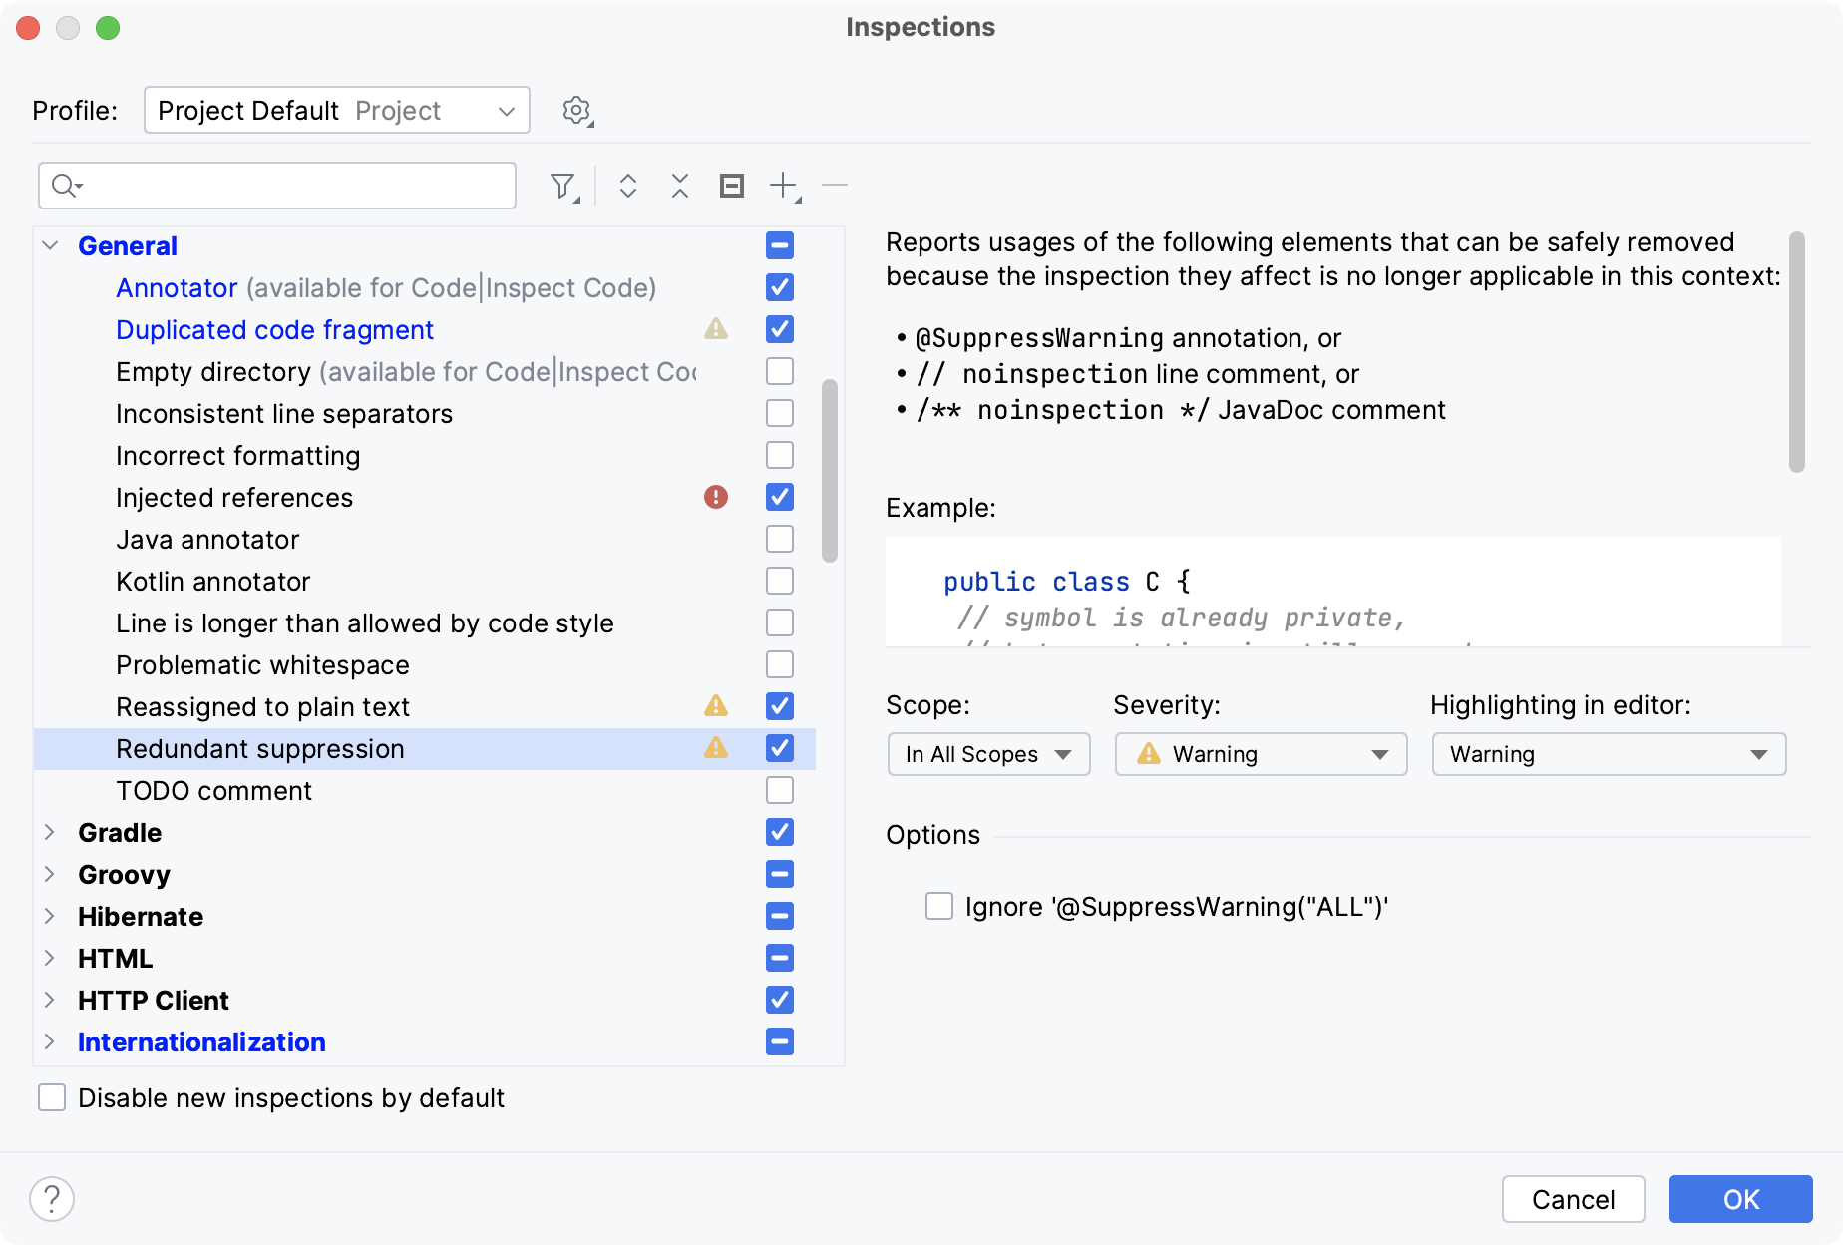Open the Profile dropdown Project Default
The width and height of the screenshot is (1843, 1245).
point(337,110)
